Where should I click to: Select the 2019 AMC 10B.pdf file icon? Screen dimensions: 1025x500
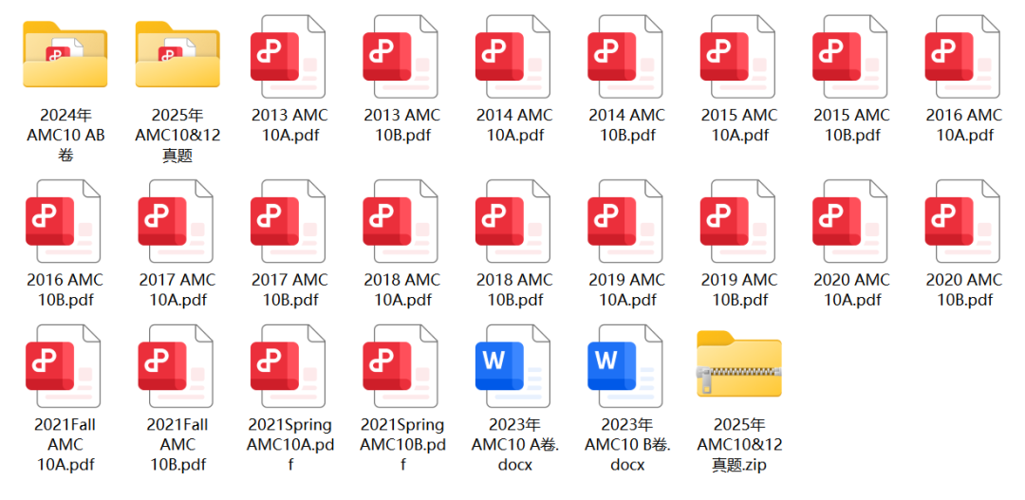737,222
